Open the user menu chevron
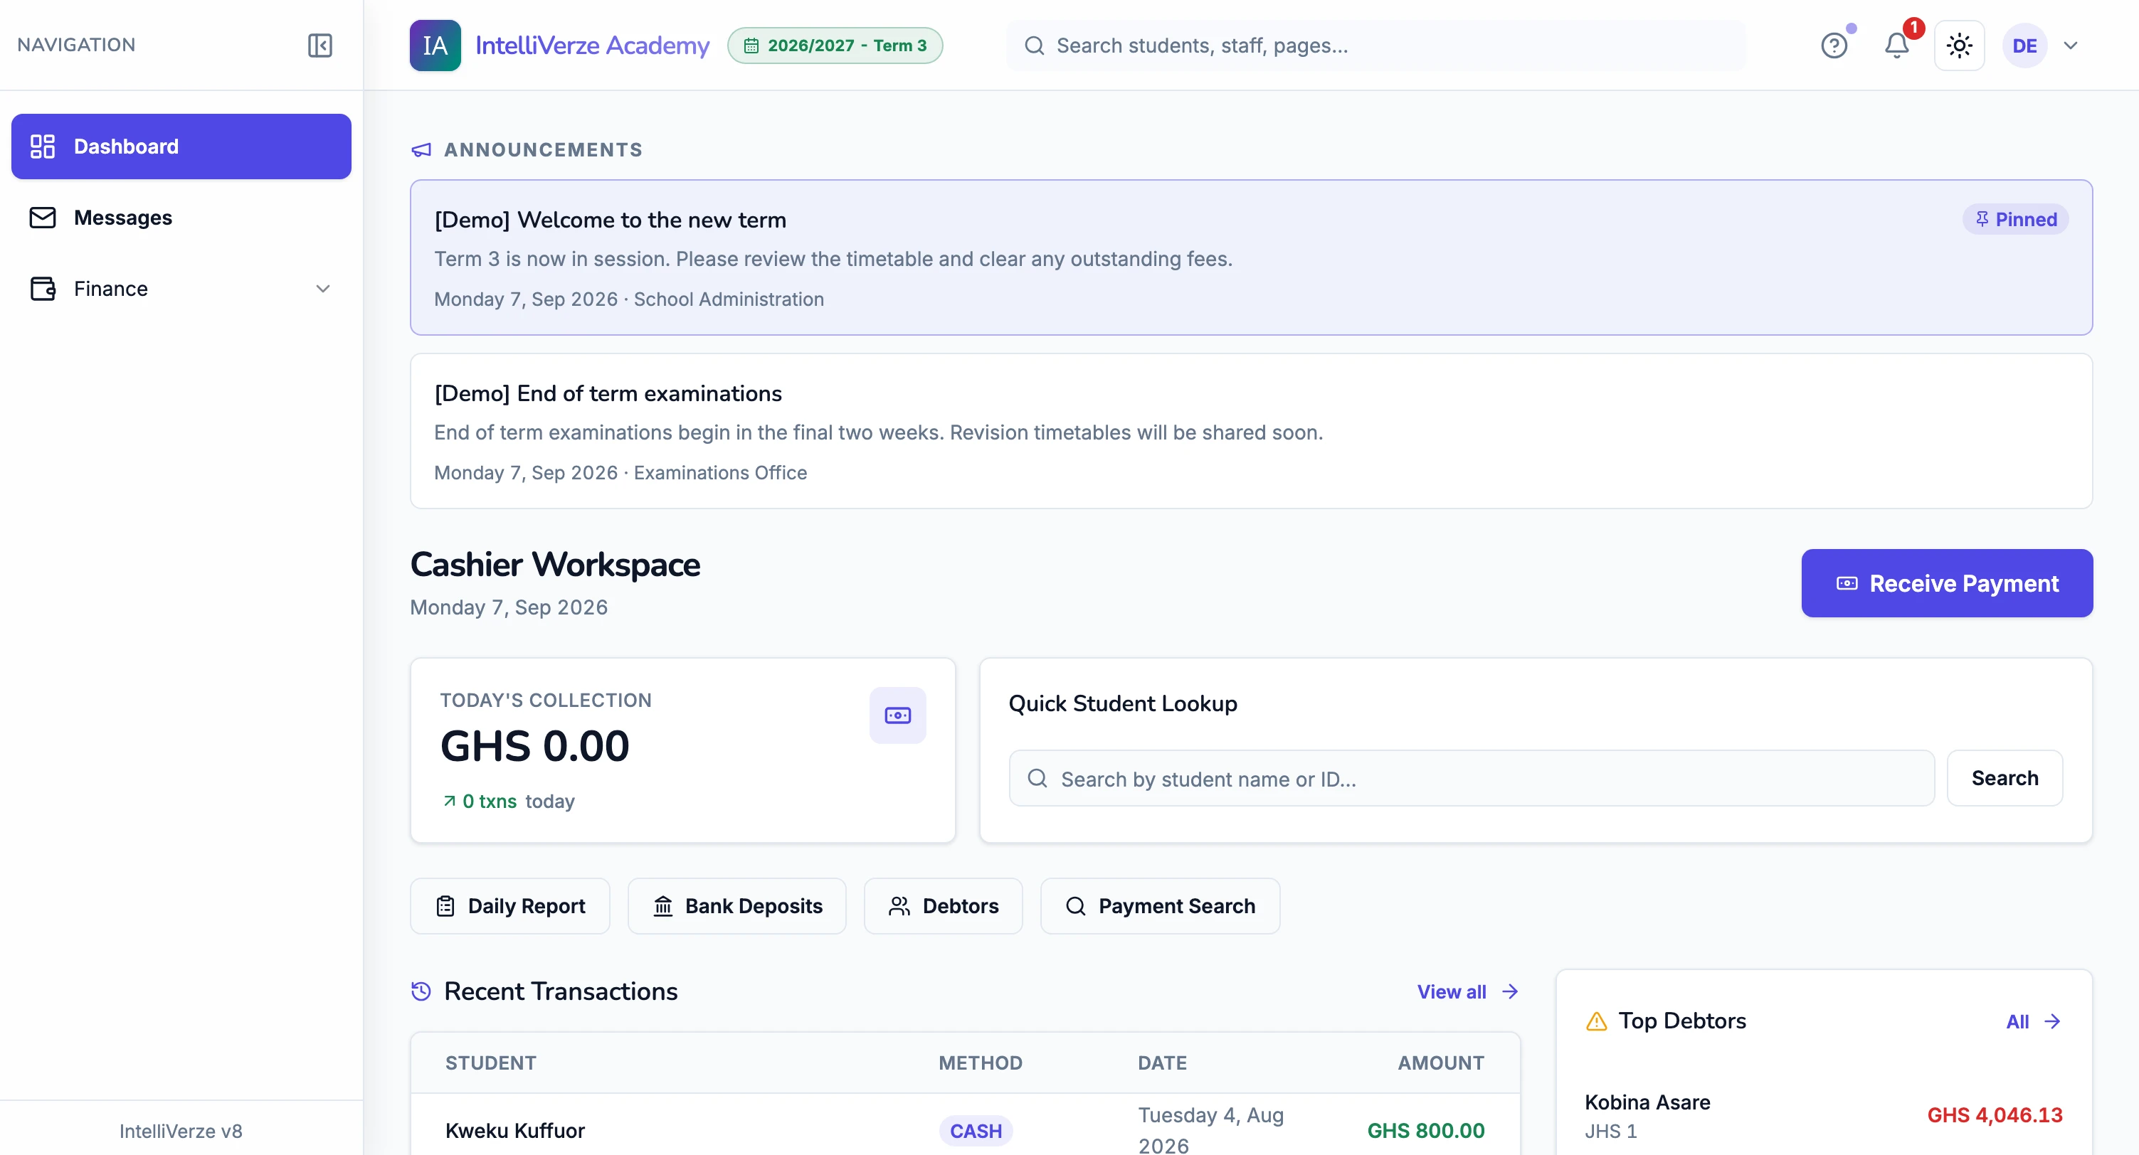Screen dimensions: 2139x1155 pos(2071,45)
